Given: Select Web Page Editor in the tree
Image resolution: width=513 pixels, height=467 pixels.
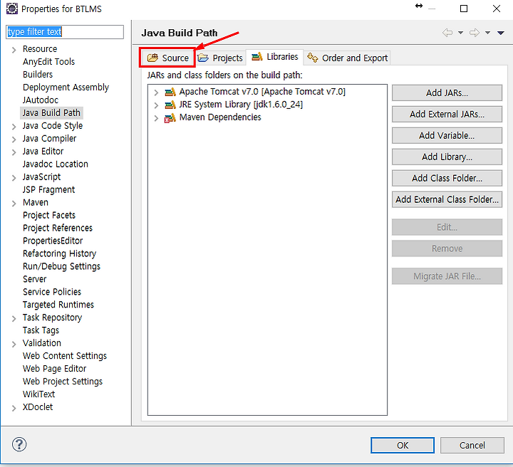Looking at the screenshot, I should pyautogui.click(x=55, y=369).
